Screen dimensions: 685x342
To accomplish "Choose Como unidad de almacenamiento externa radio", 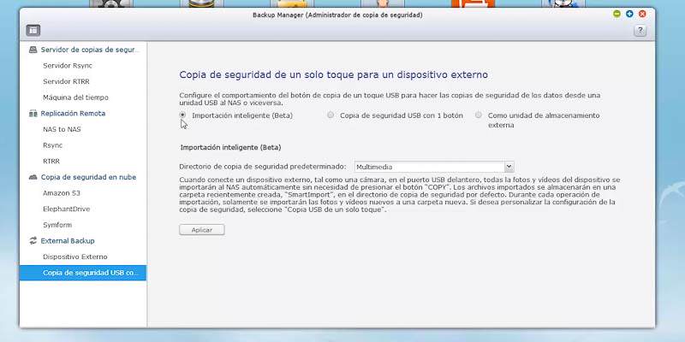I will click(x=479, y=115).
